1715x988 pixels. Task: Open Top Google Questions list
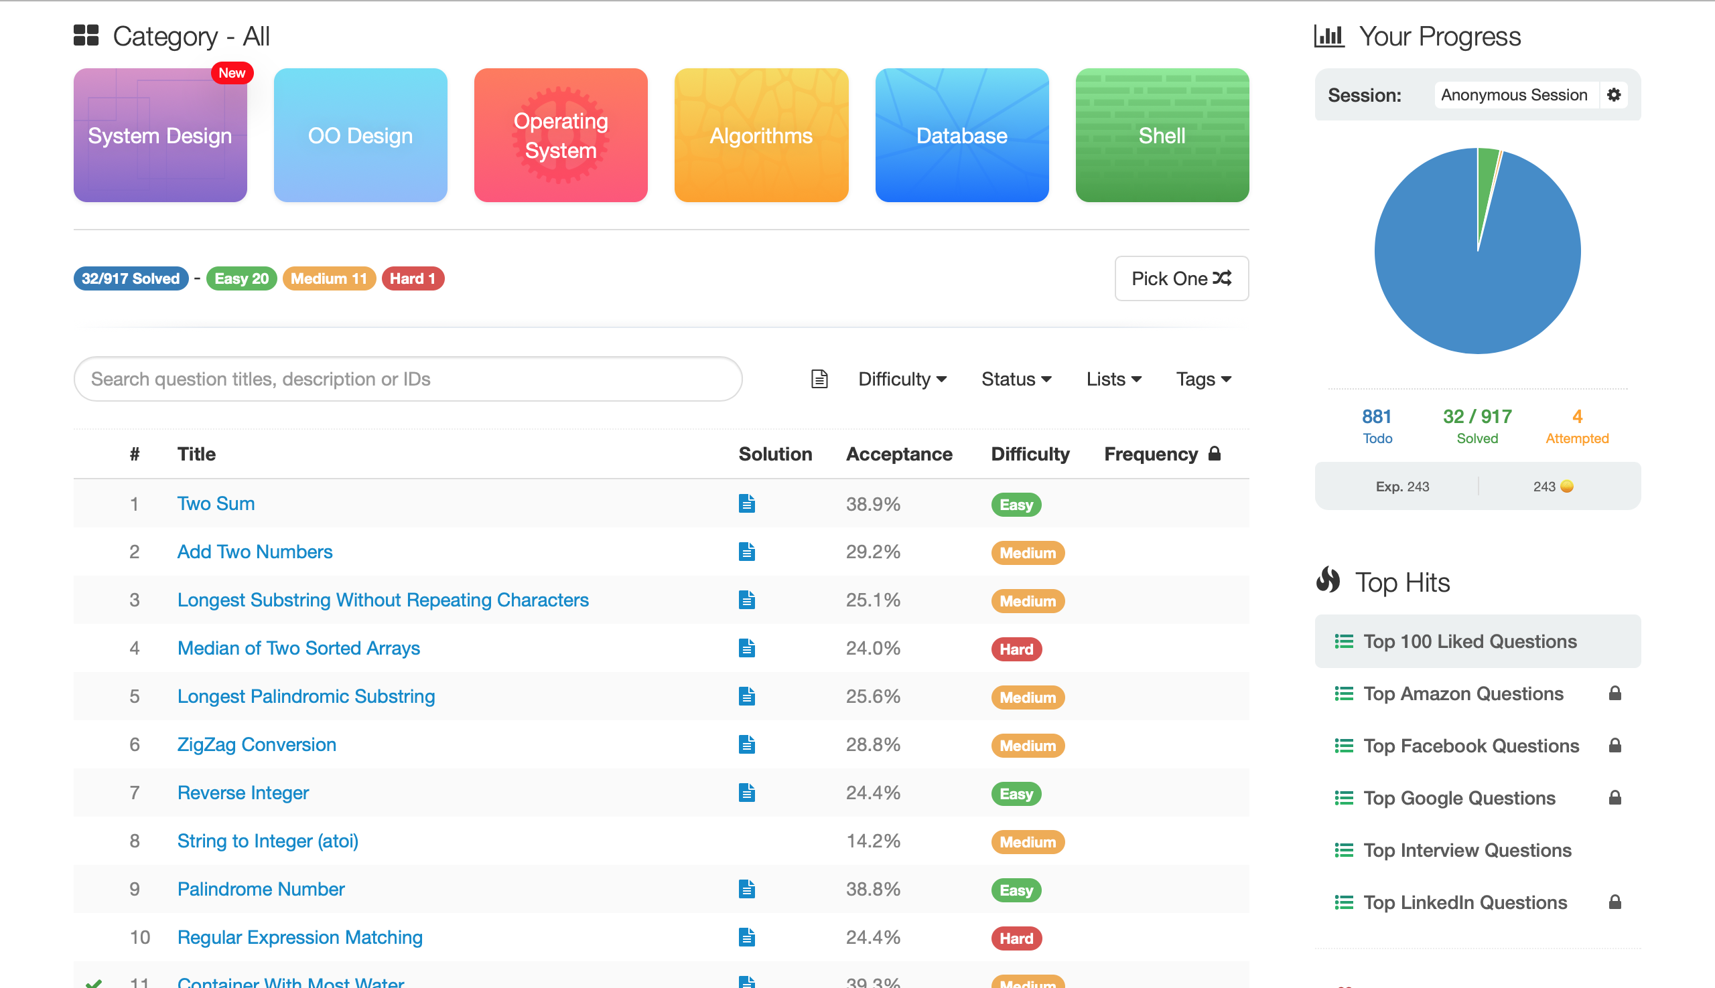(x=1459, y=798)
